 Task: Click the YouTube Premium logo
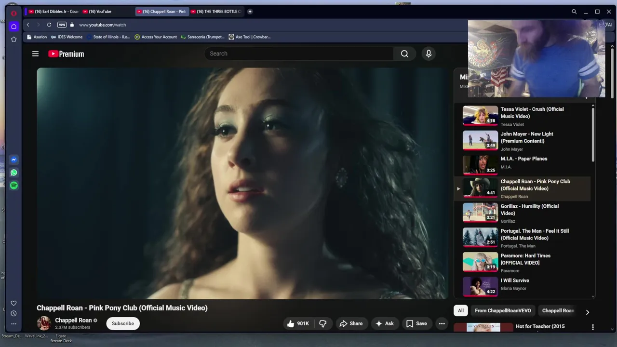click(66, 54)
